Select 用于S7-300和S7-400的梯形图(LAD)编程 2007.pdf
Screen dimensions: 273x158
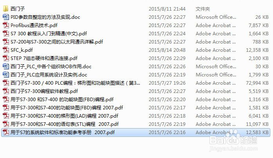point(64,116)
